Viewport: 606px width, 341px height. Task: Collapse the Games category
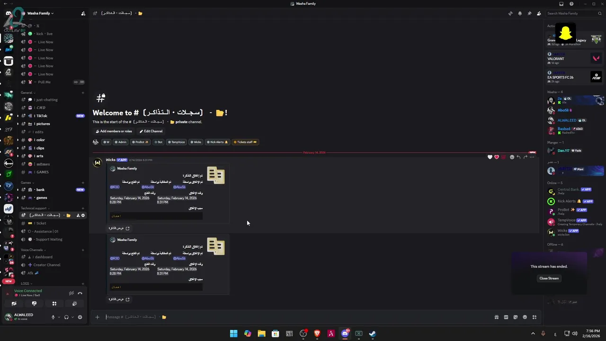pos(27,182)
